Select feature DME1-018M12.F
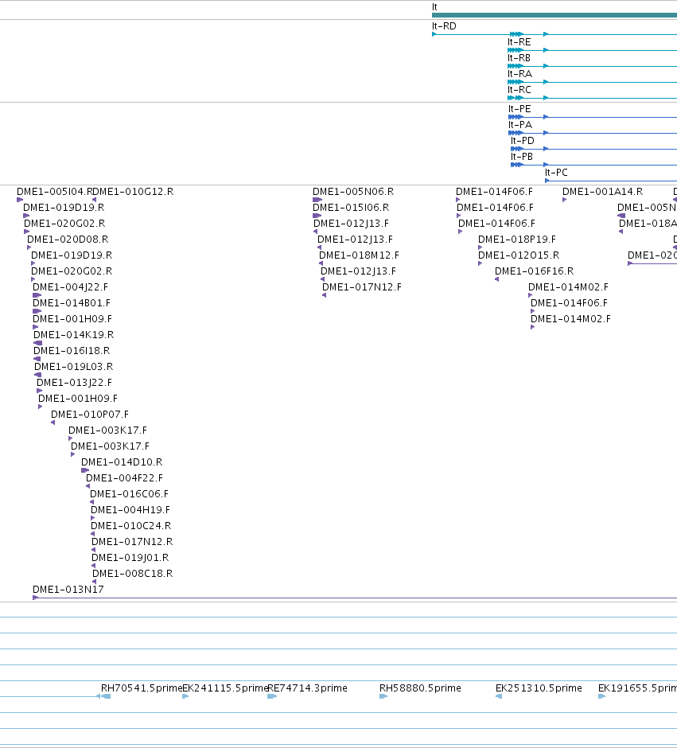The width and height of the screenshot is (677, 748). click(x=359, y=255)
